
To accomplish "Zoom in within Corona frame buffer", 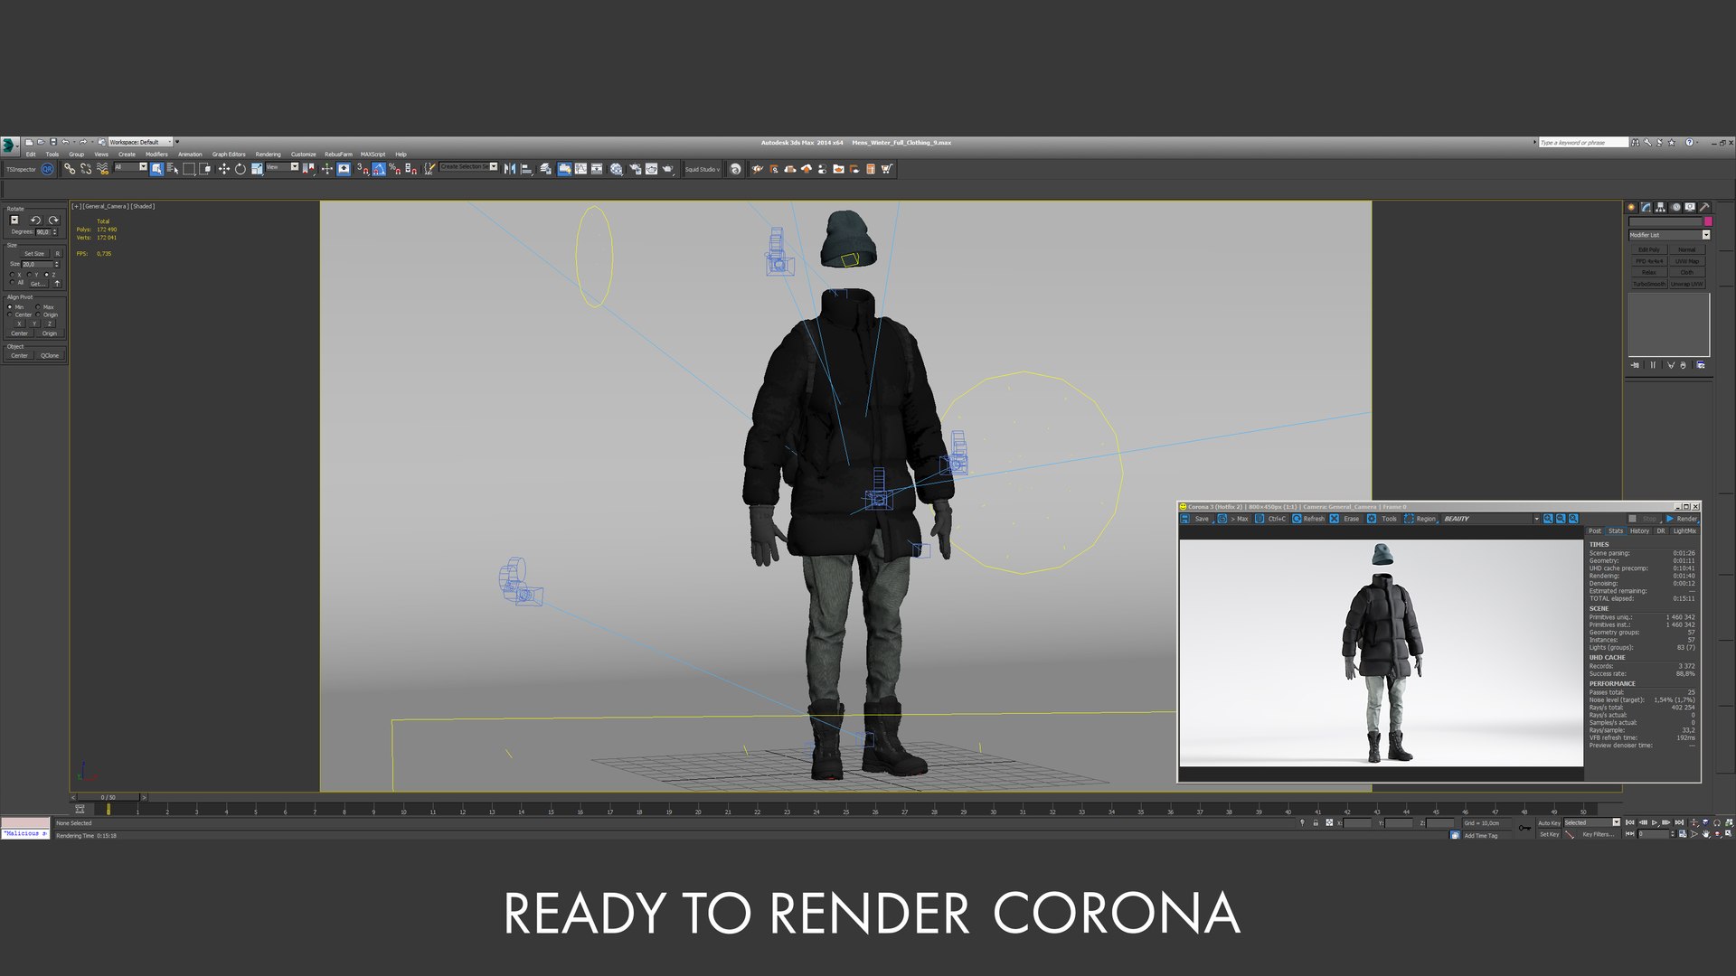I will (x=1548, y=519).
